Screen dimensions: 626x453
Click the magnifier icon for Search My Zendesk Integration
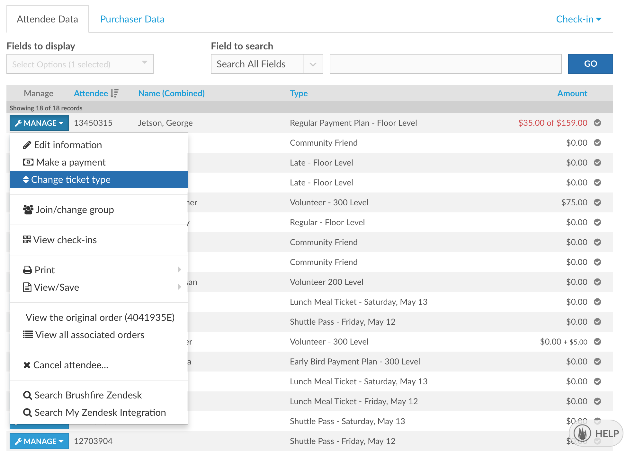click(27, 413)
